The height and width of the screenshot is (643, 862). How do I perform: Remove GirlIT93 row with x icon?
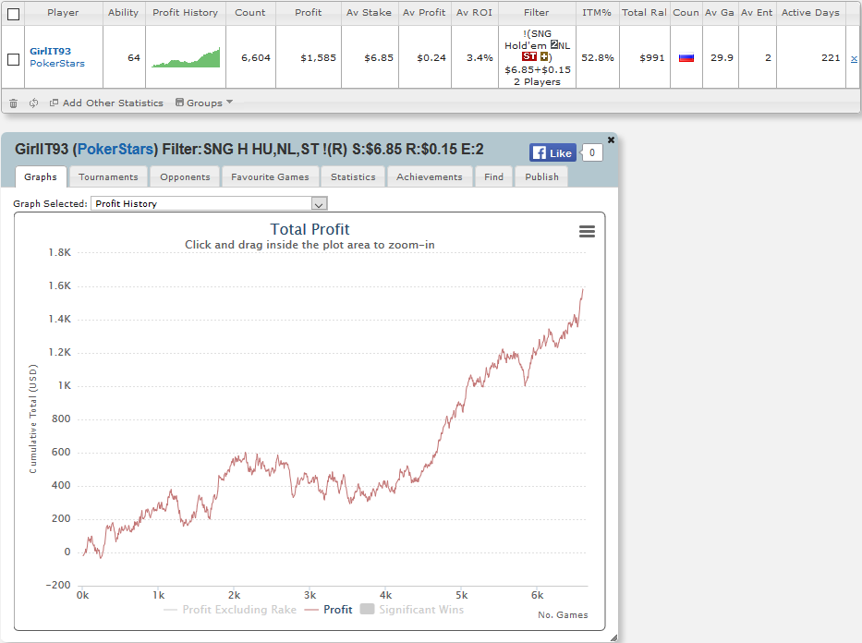coord(854,59)
